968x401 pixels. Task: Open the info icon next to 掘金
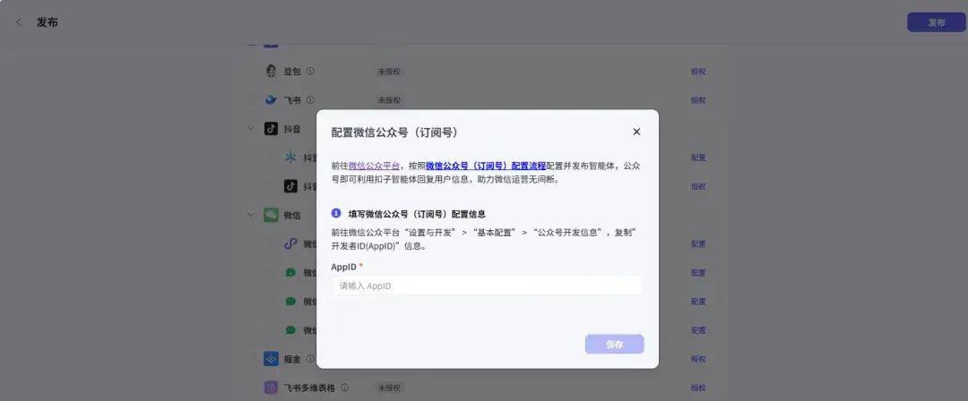pos(310,358)
